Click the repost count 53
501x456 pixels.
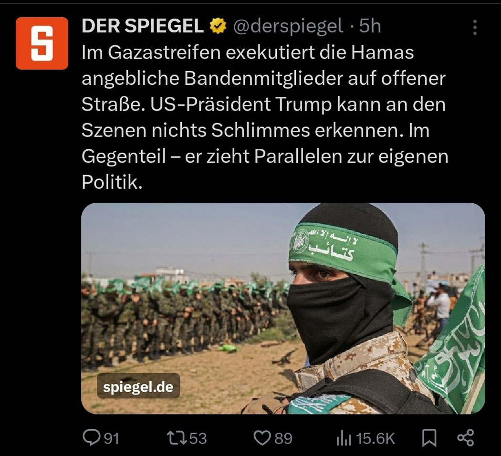click(x=198, y=438)
